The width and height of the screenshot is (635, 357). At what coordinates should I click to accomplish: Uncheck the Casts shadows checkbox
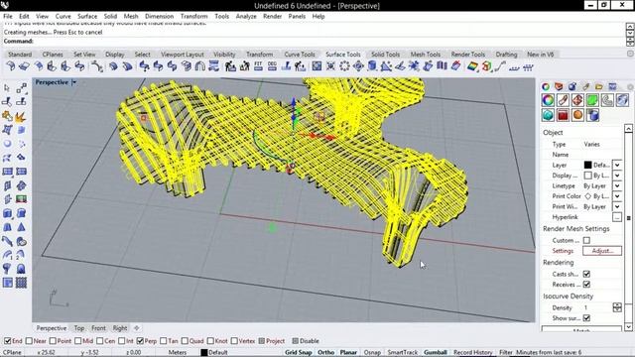click(x=586, y=274)
